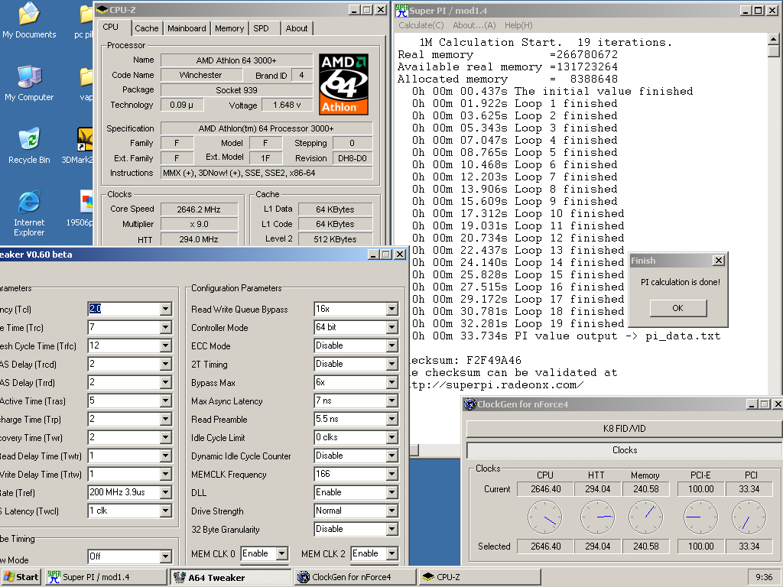This screenshot has height=587, width=783.
Task: Expand the MEM CLK 2 dropdown
Action: [392, 553]
